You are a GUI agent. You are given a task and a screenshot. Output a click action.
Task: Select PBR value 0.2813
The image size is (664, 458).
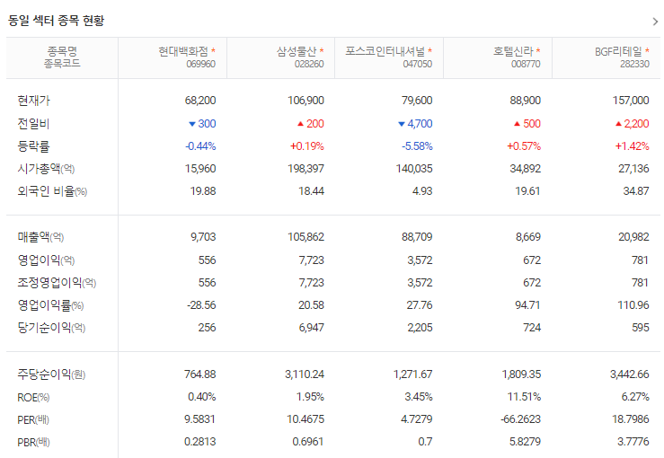pos(199,442)
